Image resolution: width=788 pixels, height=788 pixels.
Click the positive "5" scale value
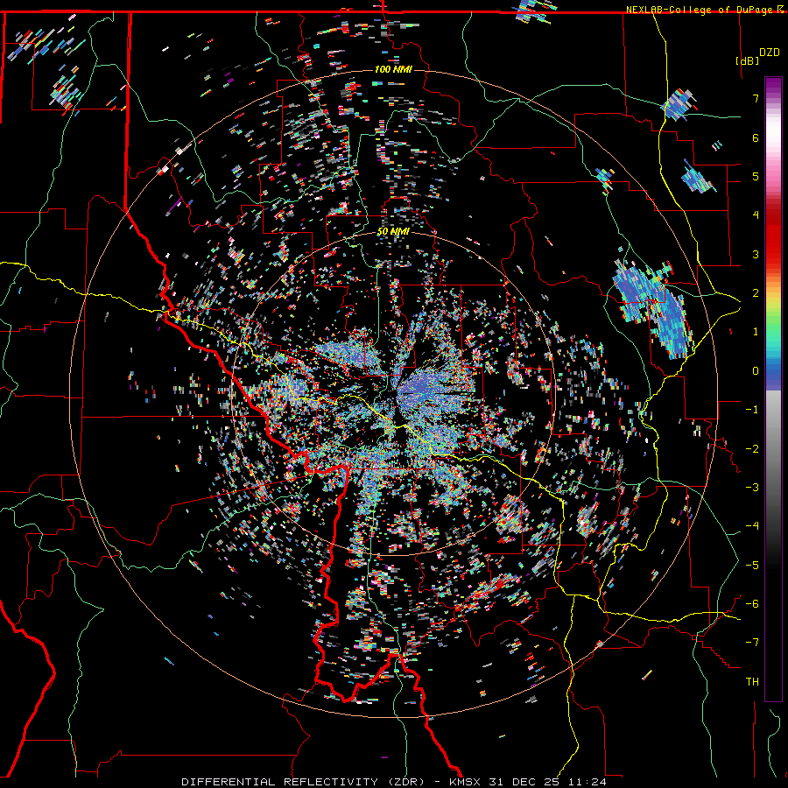[756, 176]
